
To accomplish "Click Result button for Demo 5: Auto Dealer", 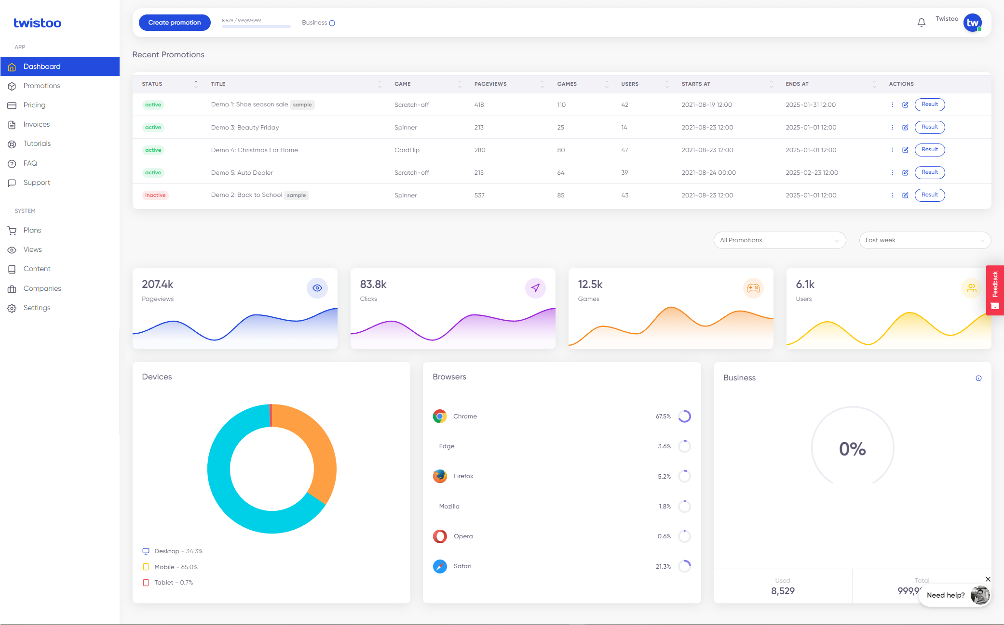I will click(x=929, y=172).
